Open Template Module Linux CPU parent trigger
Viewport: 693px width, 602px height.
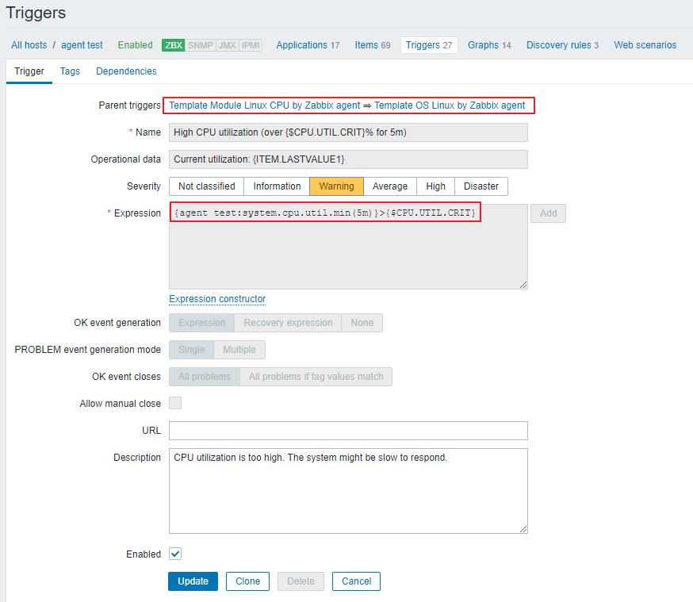(x=264, y=105)
